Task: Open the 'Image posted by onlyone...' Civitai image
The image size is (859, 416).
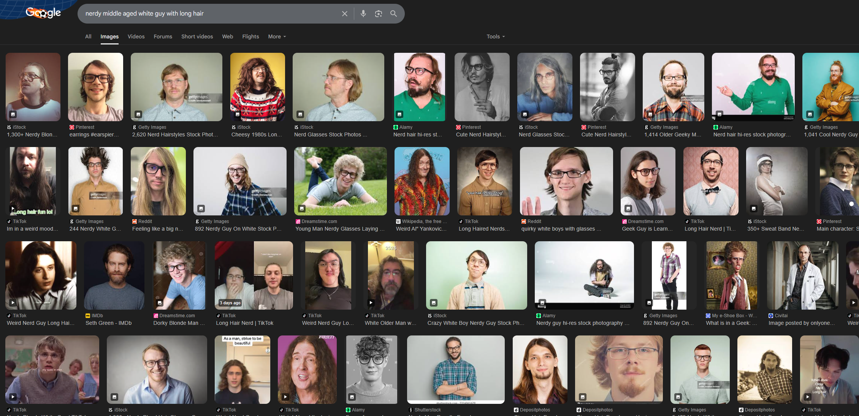Action: [x=803, y=275]
